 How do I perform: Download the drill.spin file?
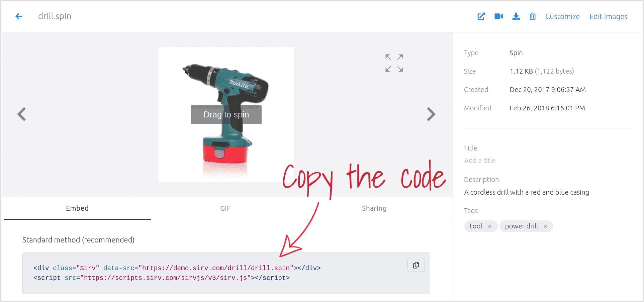click(516, 16)
